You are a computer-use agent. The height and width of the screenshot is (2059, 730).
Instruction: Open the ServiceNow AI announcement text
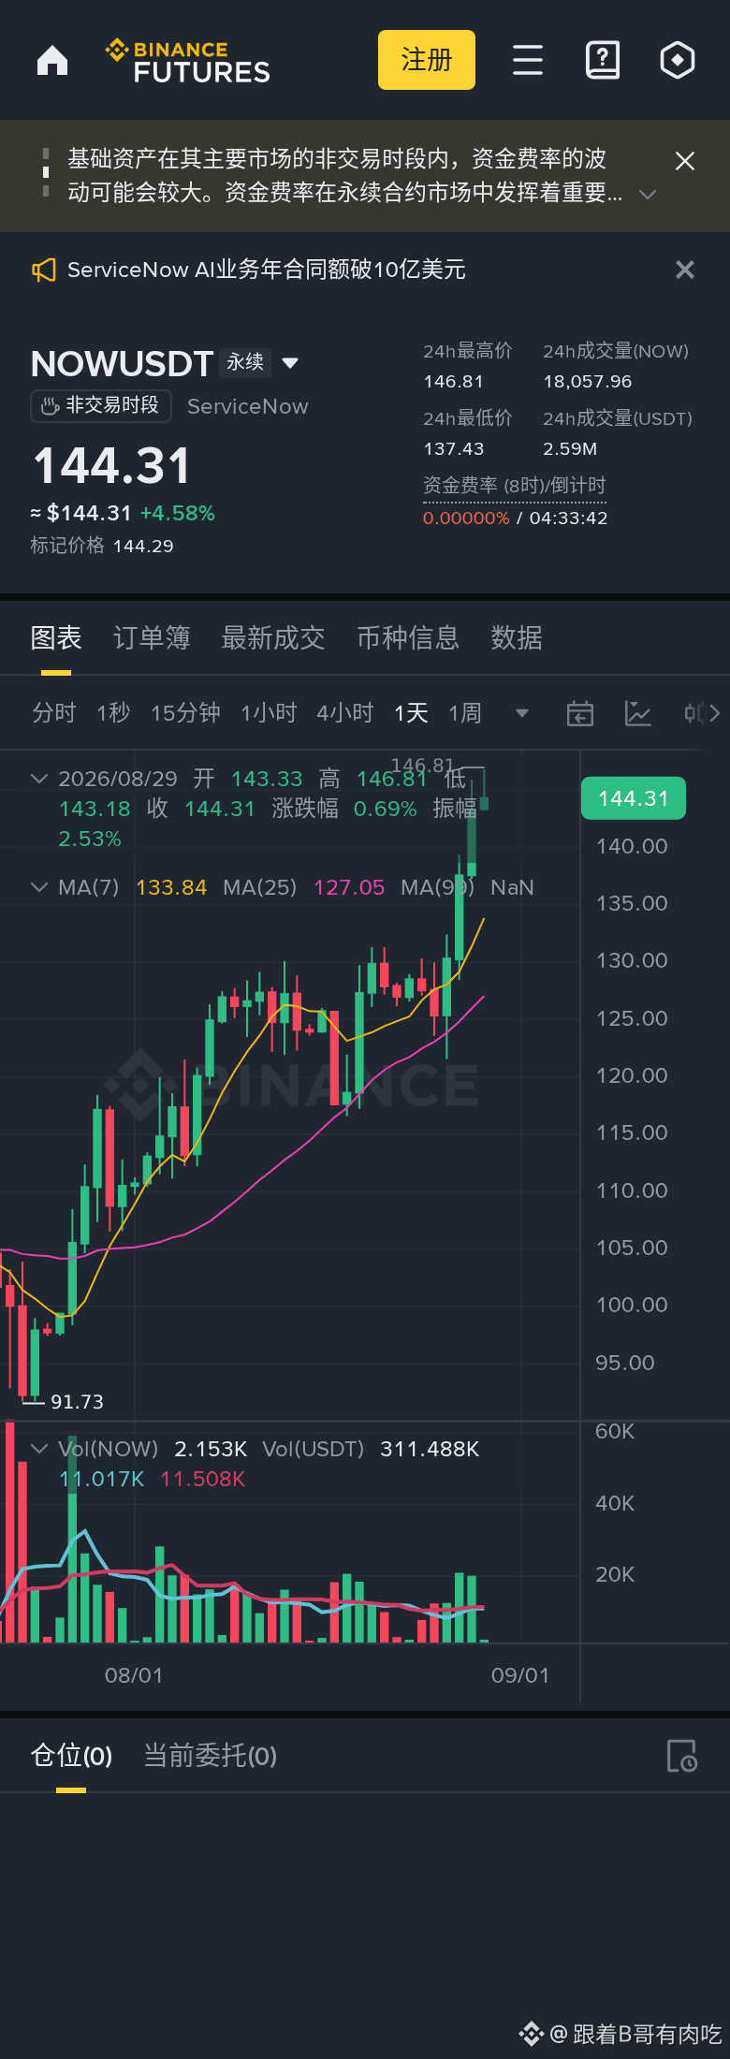coord(267,270)
